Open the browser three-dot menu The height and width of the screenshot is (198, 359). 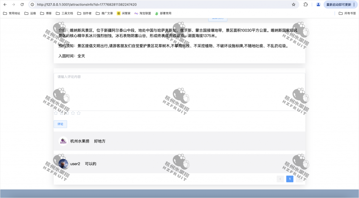(354, 5)
